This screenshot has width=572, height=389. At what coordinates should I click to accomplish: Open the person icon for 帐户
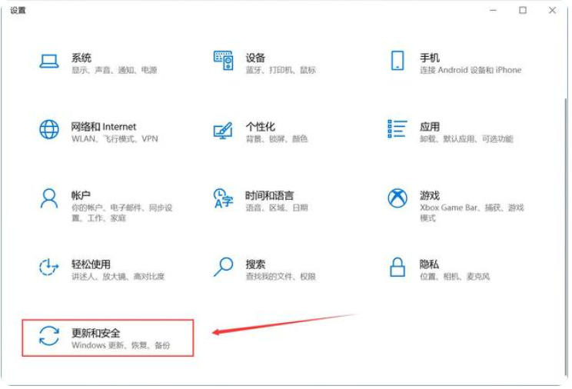(x=49, y=198)
